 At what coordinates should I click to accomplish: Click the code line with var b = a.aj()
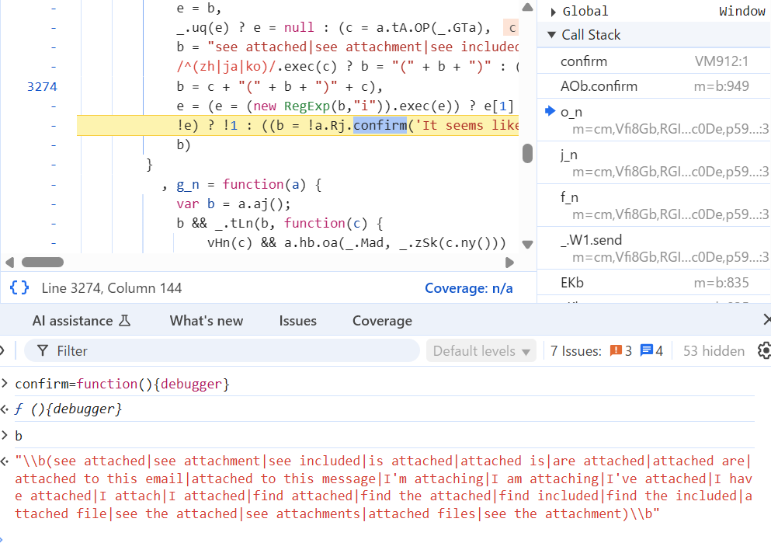click(234, 204)
